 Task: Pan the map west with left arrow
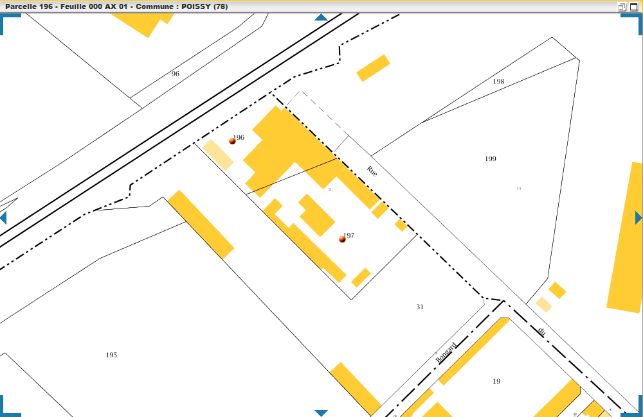[3, 217]
